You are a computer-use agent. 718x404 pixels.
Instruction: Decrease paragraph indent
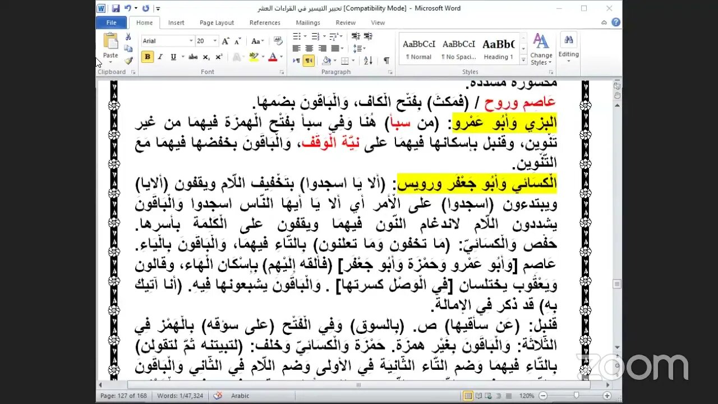pyautogui.click(x=356, y=36)
